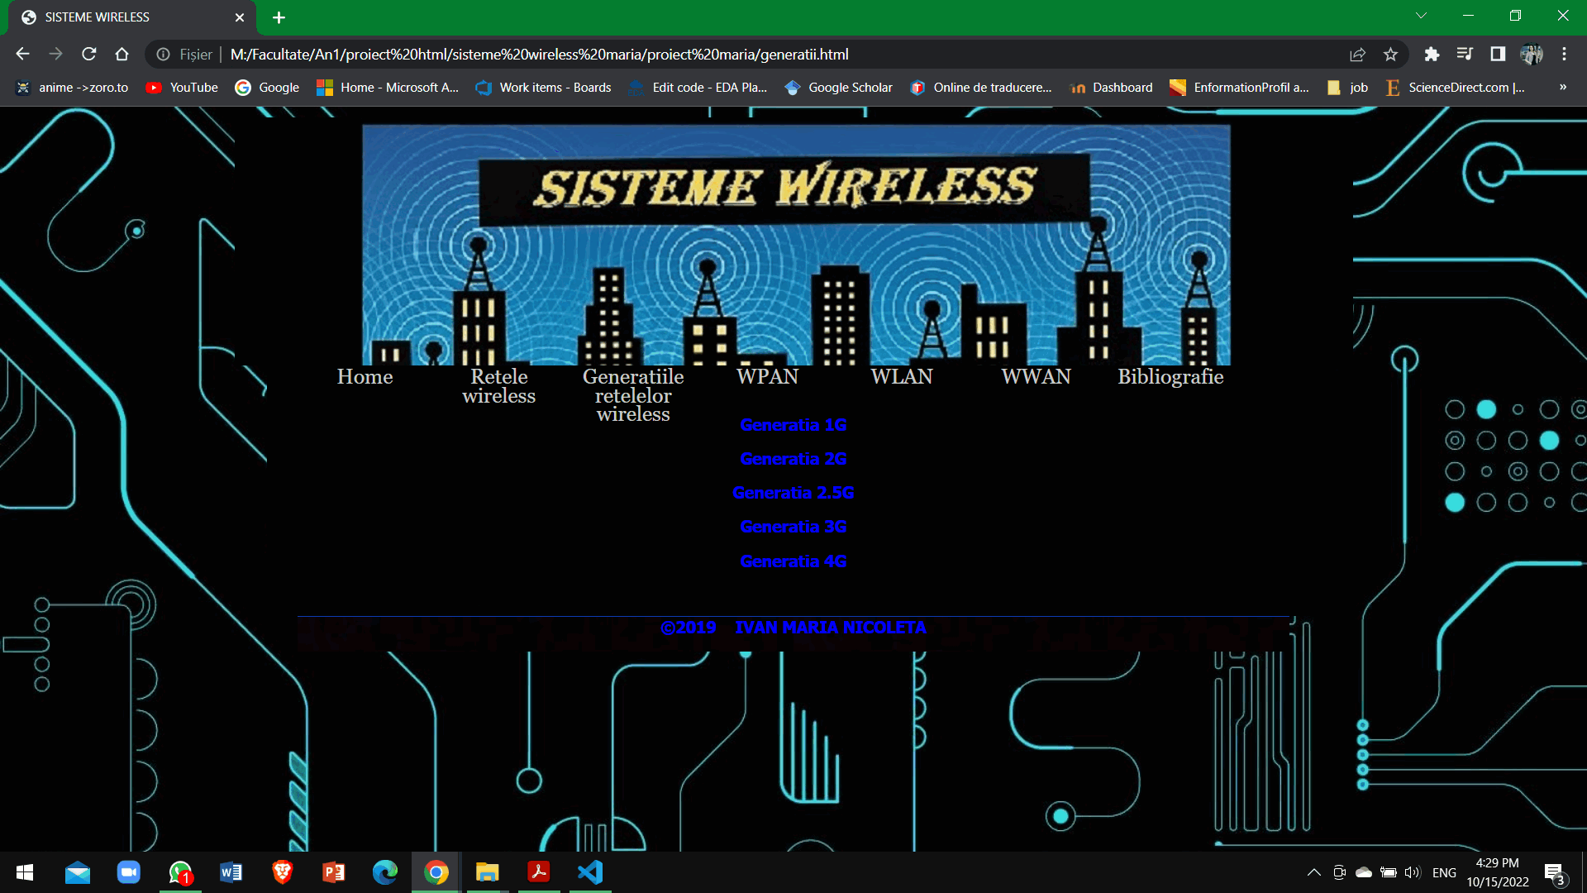This screenshot has height=893, width=1587.
Task: Open the Home navigation item
Action: (x=365, y=377)
